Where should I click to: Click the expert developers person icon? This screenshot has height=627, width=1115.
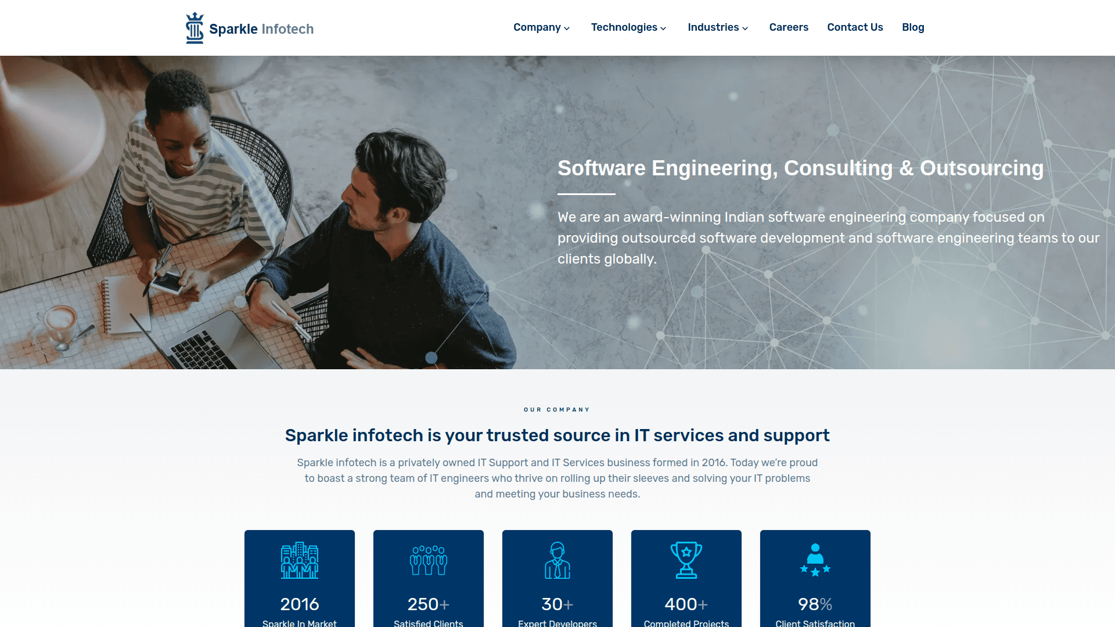click(557, 559)
